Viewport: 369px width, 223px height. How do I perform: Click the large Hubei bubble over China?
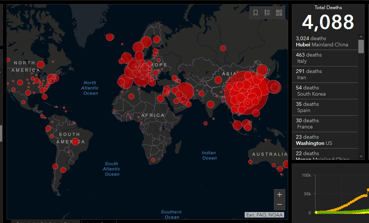(246, 93)
